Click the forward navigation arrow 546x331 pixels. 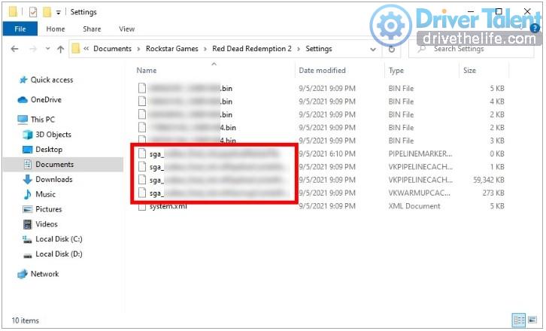[33, 49]
